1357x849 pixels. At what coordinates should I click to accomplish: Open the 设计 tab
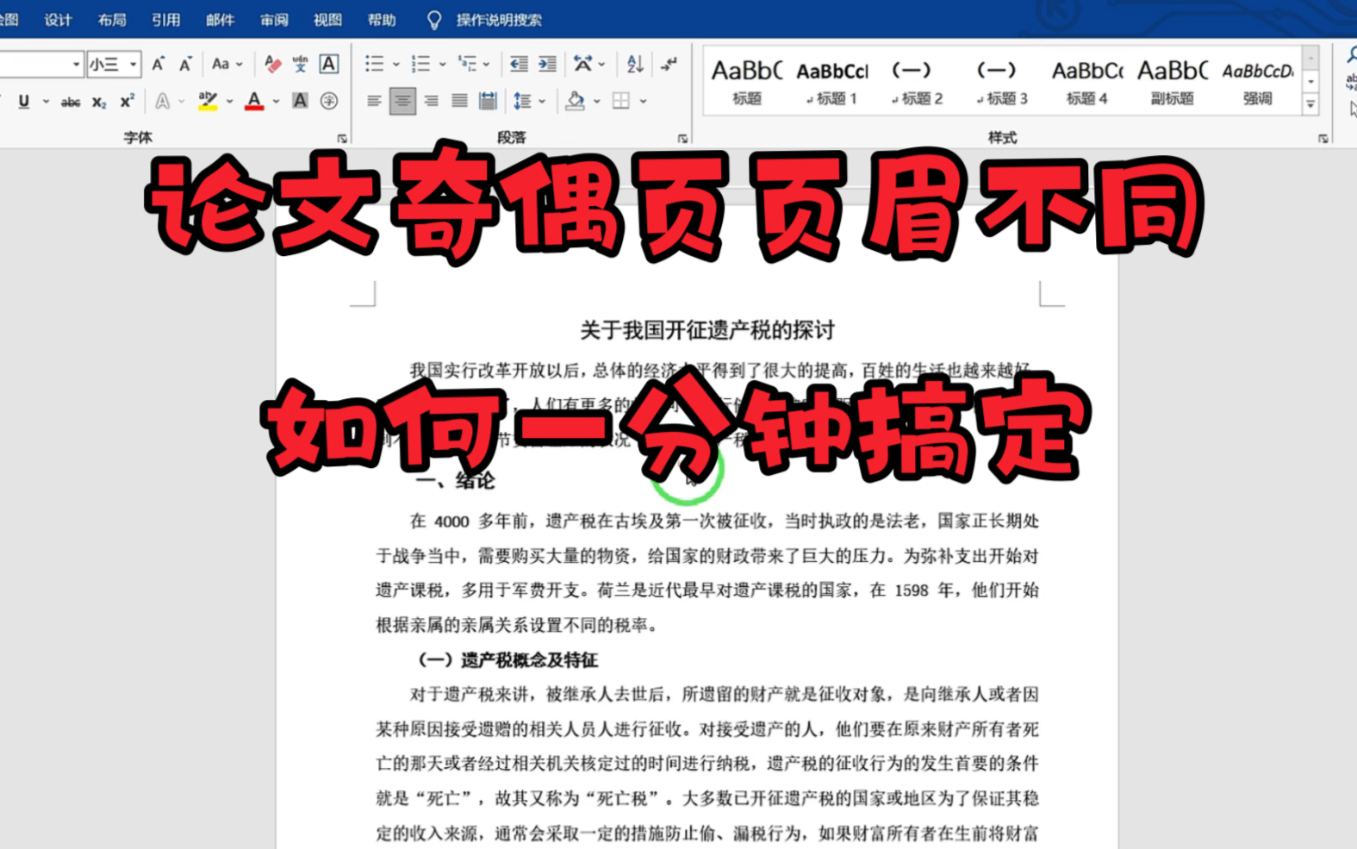pyautogui.click(x=59, y=20)
